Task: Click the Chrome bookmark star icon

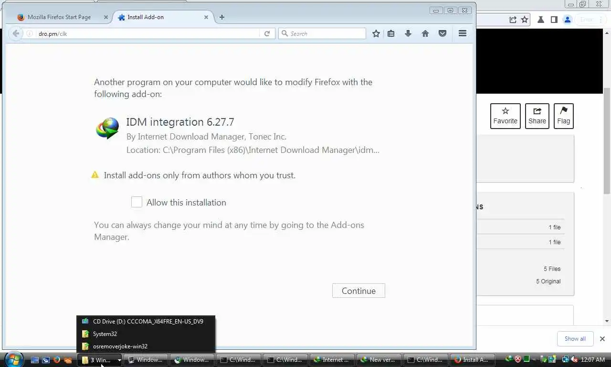Action: point(525,20)
